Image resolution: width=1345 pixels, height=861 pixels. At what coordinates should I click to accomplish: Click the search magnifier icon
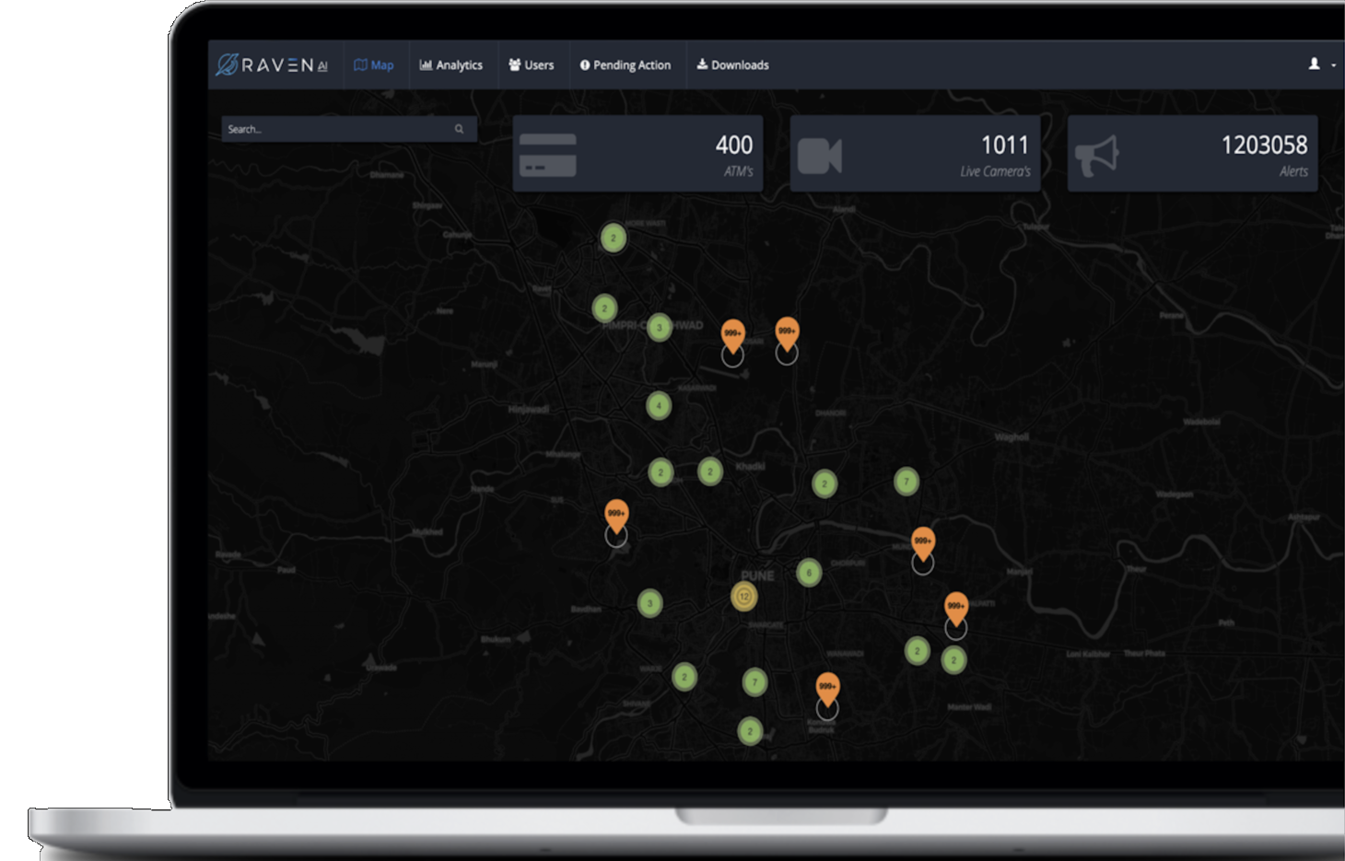(x=459, y=130)
